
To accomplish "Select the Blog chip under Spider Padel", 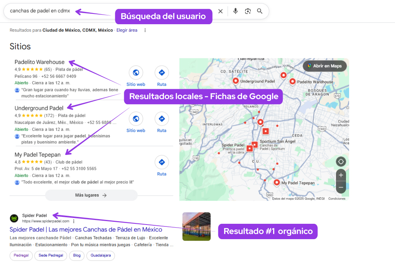I will 76,255.
